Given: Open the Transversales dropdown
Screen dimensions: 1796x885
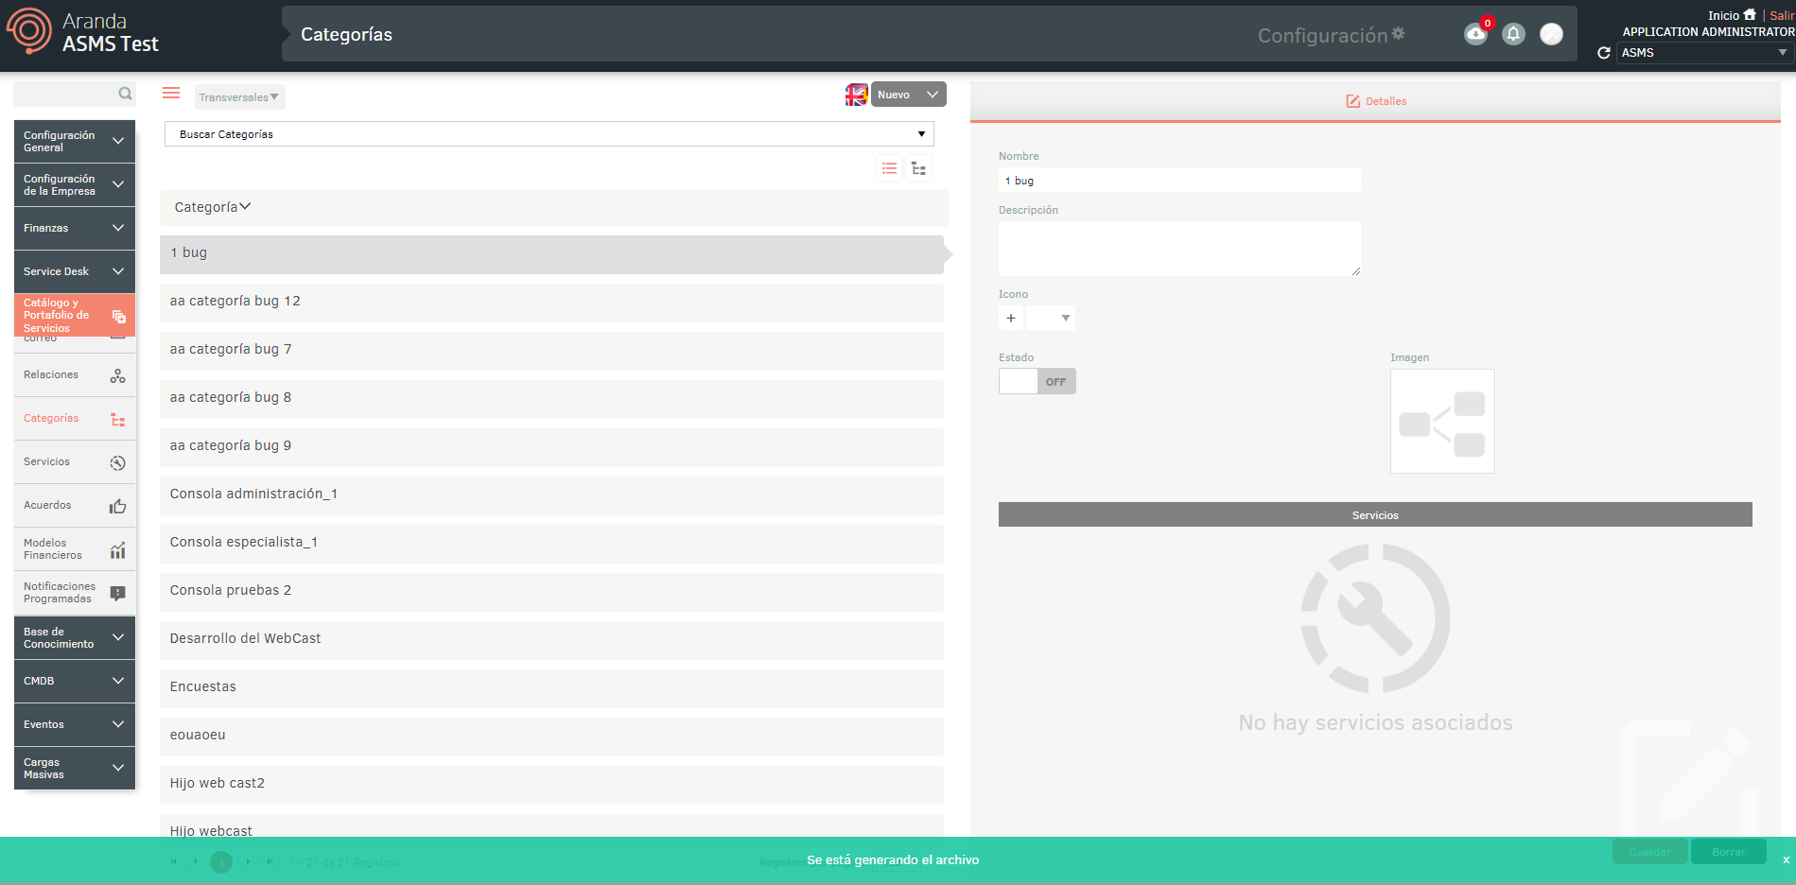Looking at the screenshot, I should tap(238, 97).
